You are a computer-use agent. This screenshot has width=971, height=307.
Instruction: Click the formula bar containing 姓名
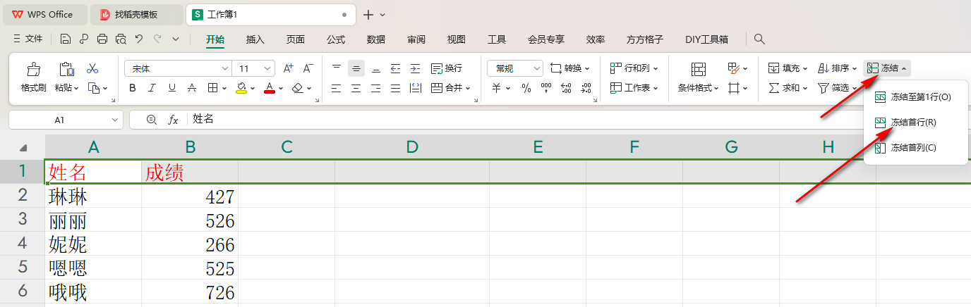click(x=550, y=120)
